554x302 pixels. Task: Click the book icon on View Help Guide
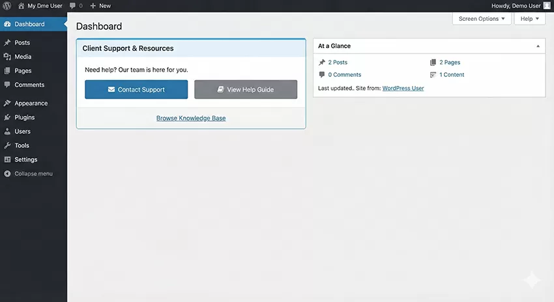[x=220, y=89]
